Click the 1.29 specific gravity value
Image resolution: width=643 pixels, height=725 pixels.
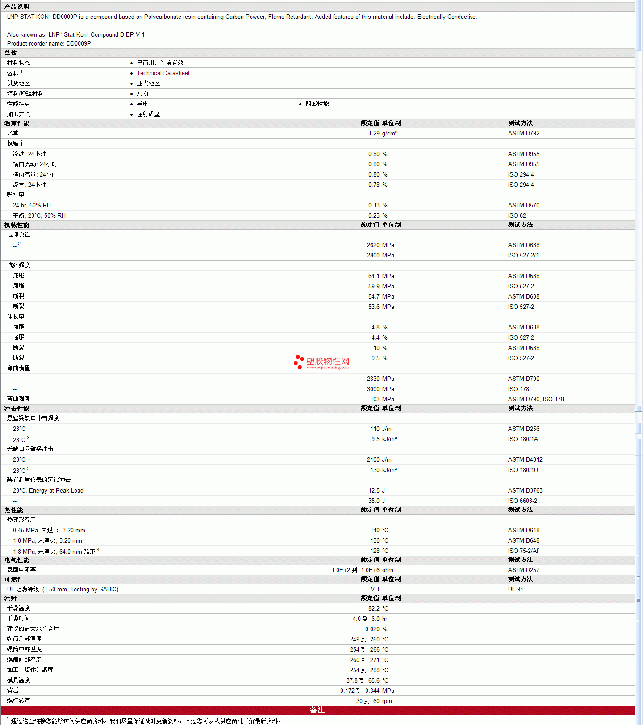(374, 133)
